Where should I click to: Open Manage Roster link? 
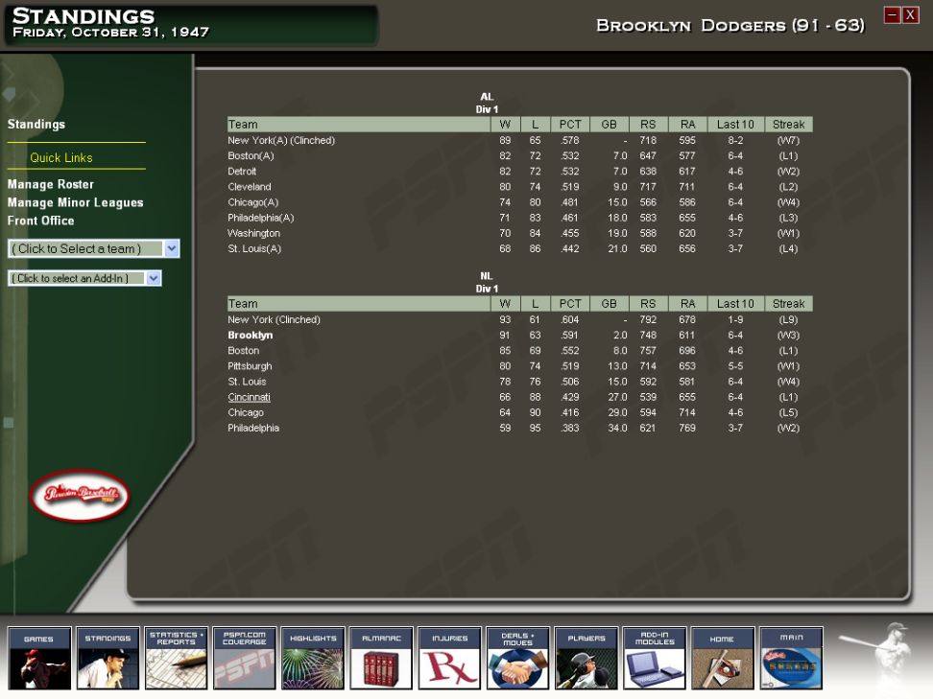[x=51, y=184]
